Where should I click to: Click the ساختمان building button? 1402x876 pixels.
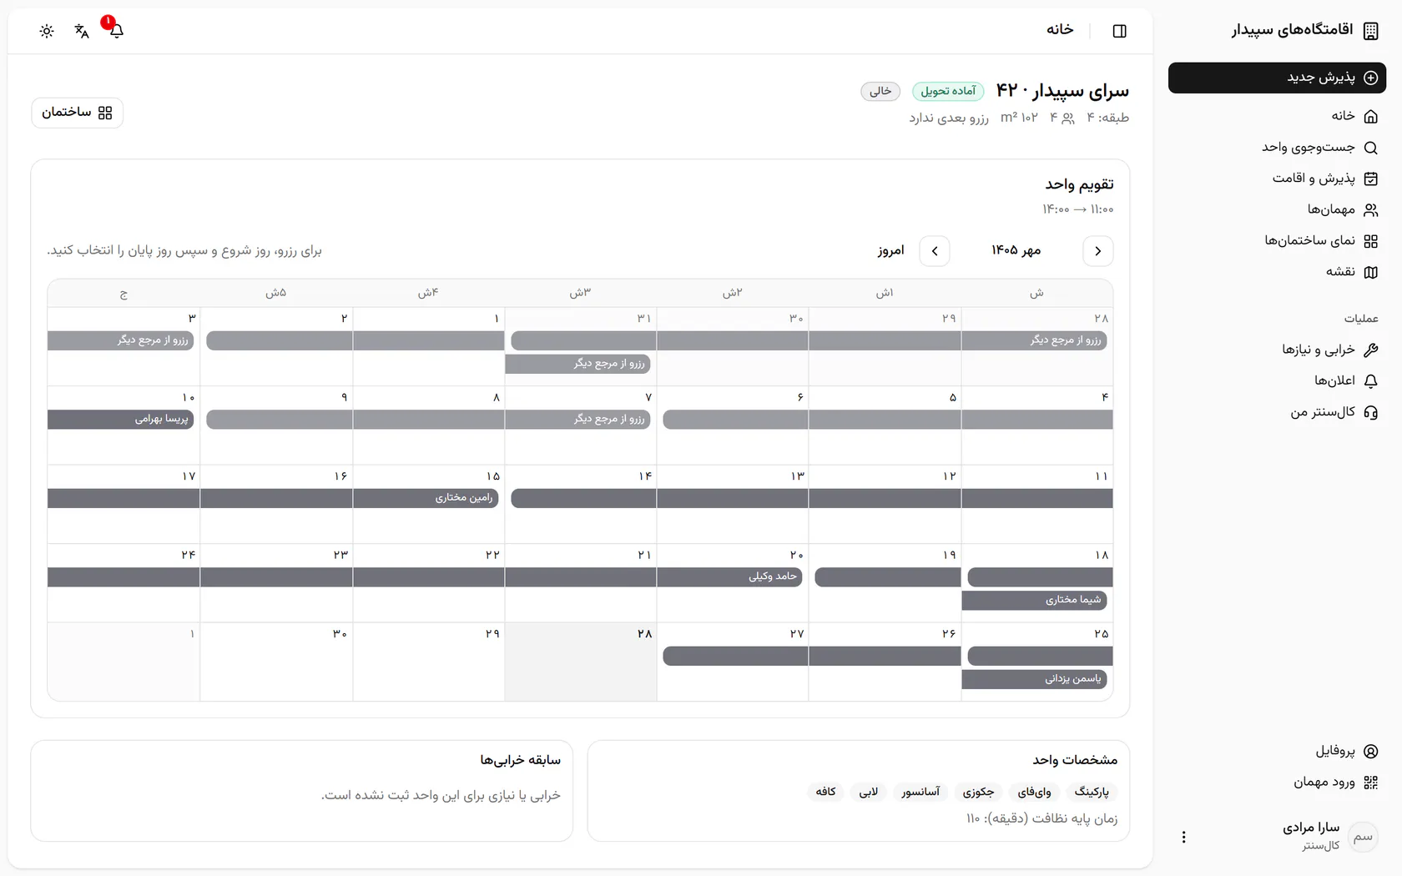pyautogui.click(x=77, y=113)
